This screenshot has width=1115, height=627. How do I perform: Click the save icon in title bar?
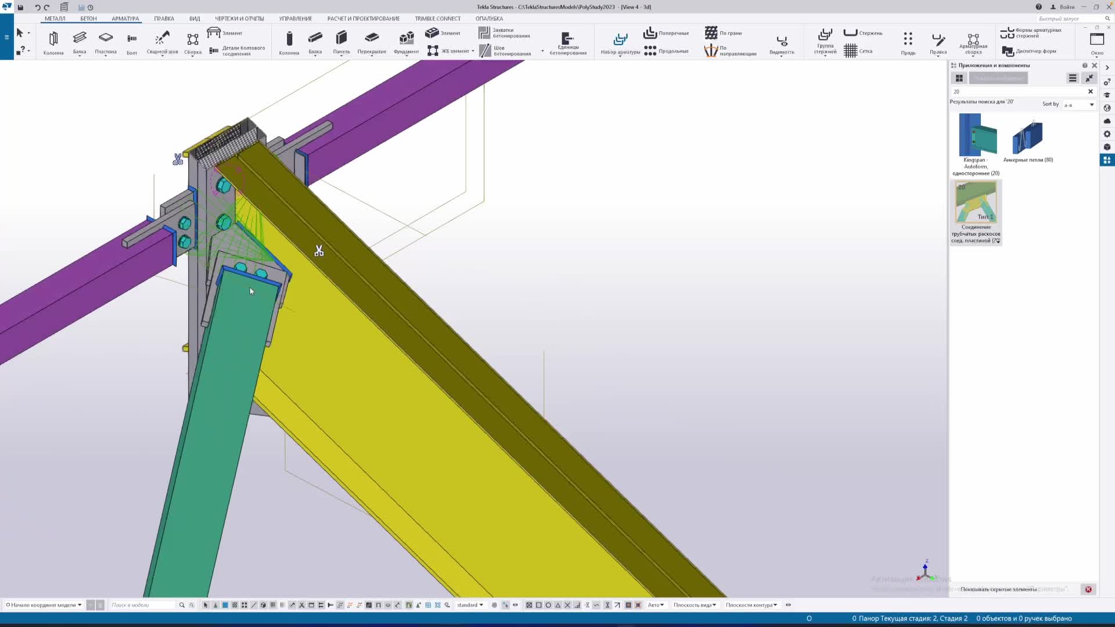20,7
